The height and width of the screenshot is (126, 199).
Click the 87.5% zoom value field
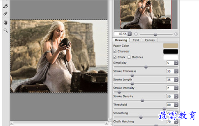pyautogui.click(x=121, y=34)
